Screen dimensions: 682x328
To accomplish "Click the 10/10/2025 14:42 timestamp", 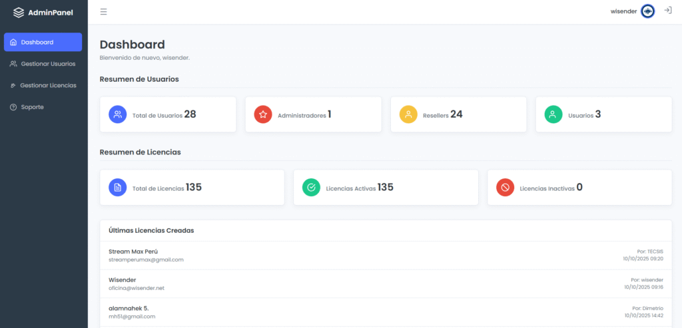I will tap(644, 315).
